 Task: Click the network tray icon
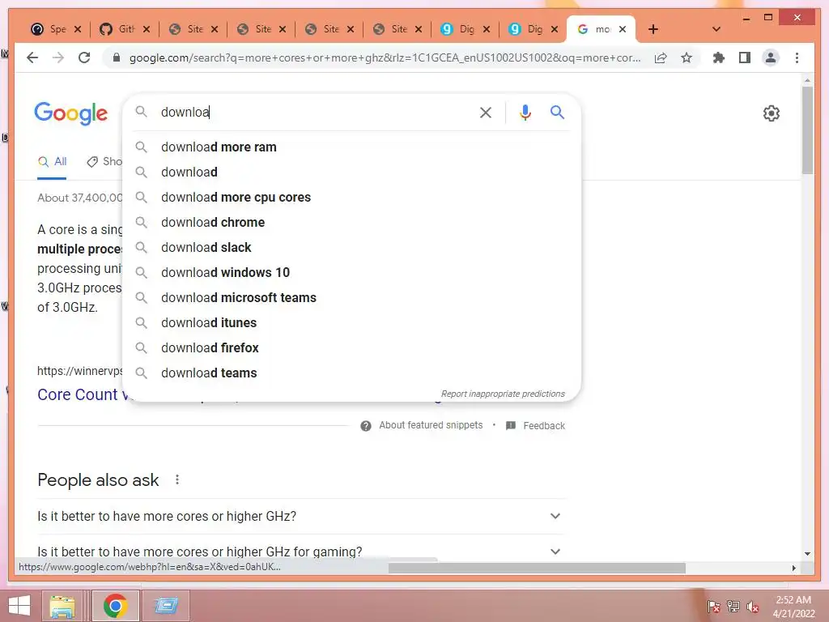733,606
